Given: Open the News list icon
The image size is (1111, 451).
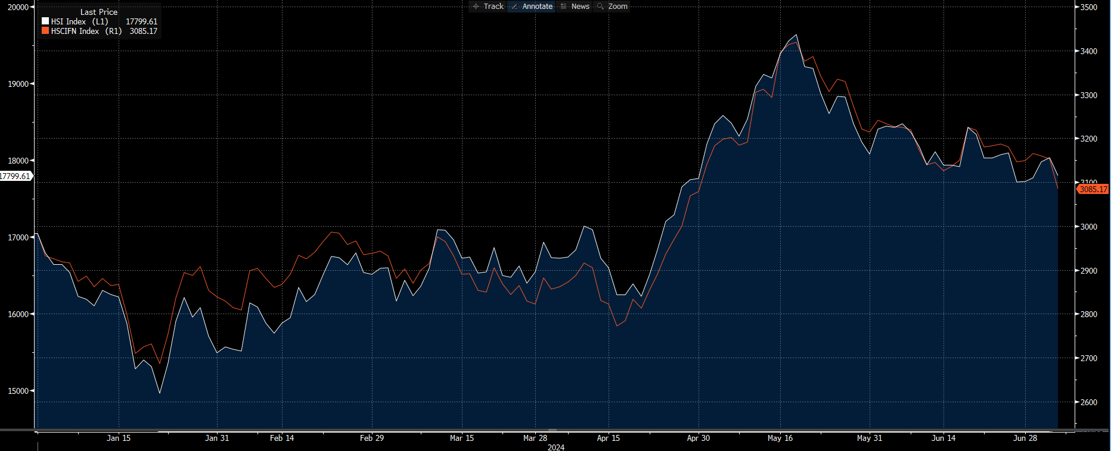Looking at the screenshot, I should click(x=564, y=7).
